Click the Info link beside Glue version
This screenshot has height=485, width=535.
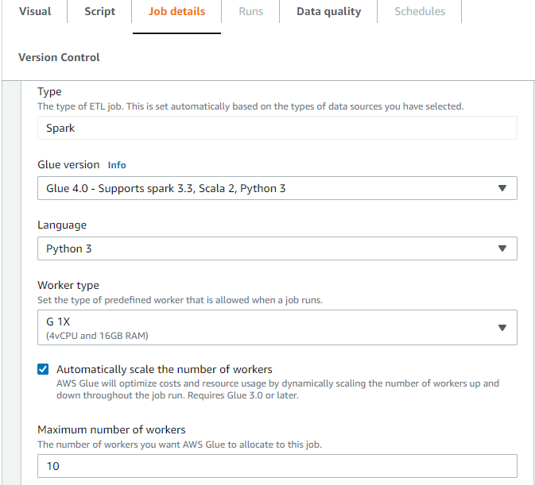(x=117, y=165)
